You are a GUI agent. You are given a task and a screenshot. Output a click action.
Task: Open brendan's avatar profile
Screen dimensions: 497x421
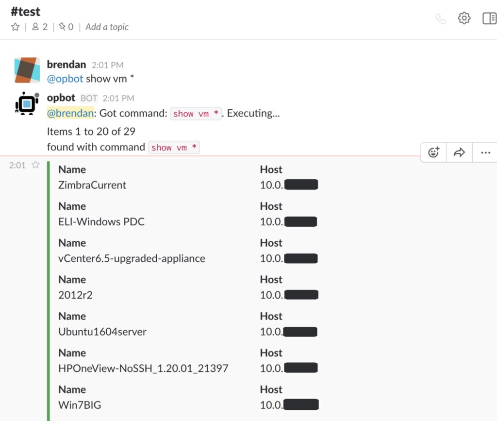pos(27,70)
